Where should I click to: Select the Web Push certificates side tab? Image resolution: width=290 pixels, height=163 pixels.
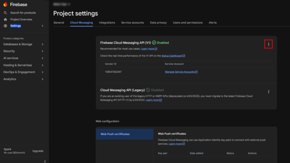click(124, 134)
